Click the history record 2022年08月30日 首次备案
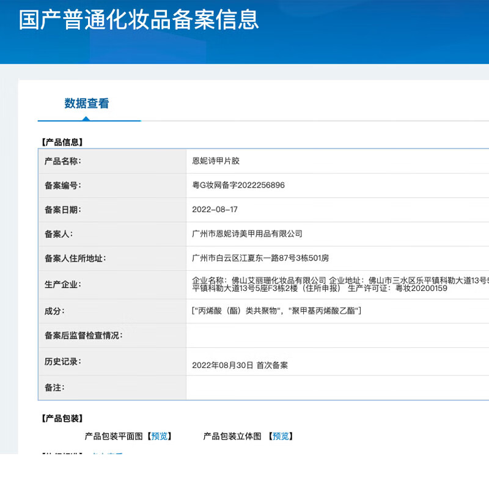Screen dimensions: 489x489 (x=240, y=365)
